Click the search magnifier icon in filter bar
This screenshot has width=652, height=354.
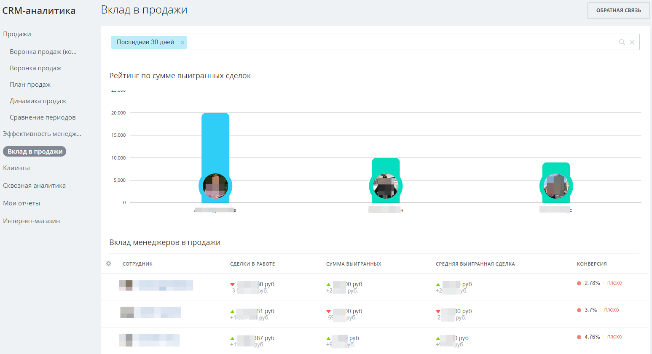[x=622, y=42]
